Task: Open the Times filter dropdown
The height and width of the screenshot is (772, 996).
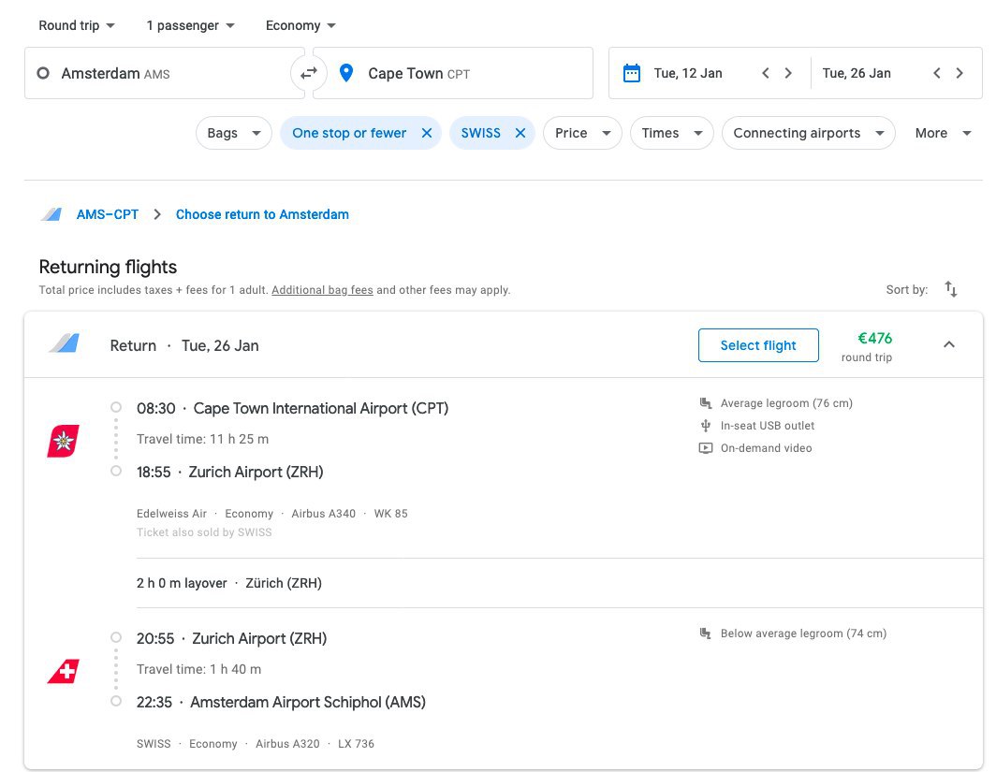Action: point(671,133)
